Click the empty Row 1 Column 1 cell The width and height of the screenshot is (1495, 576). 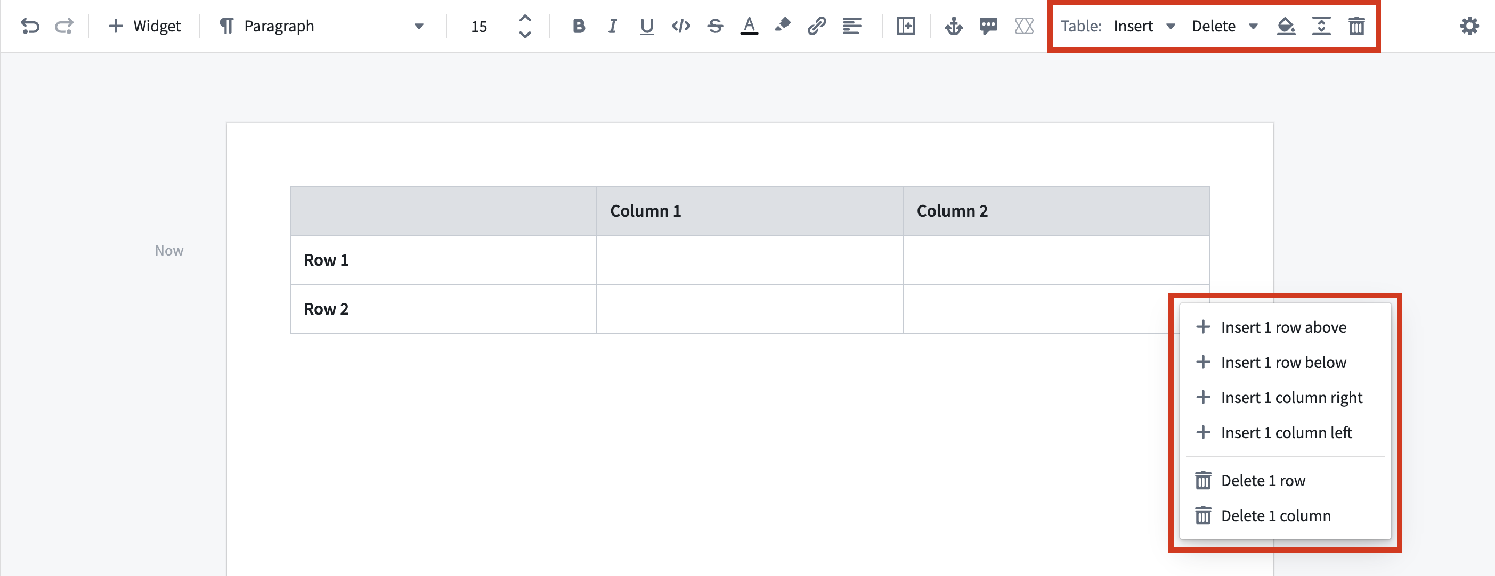tap(750, 260)
